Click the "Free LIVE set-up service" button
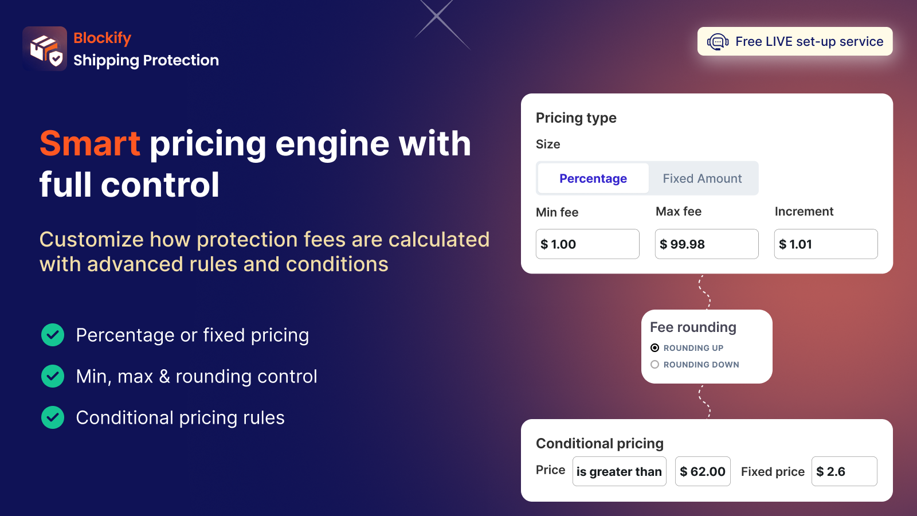Screen dimensions: 917x516 pyautogui.click(x=795, y=41)
